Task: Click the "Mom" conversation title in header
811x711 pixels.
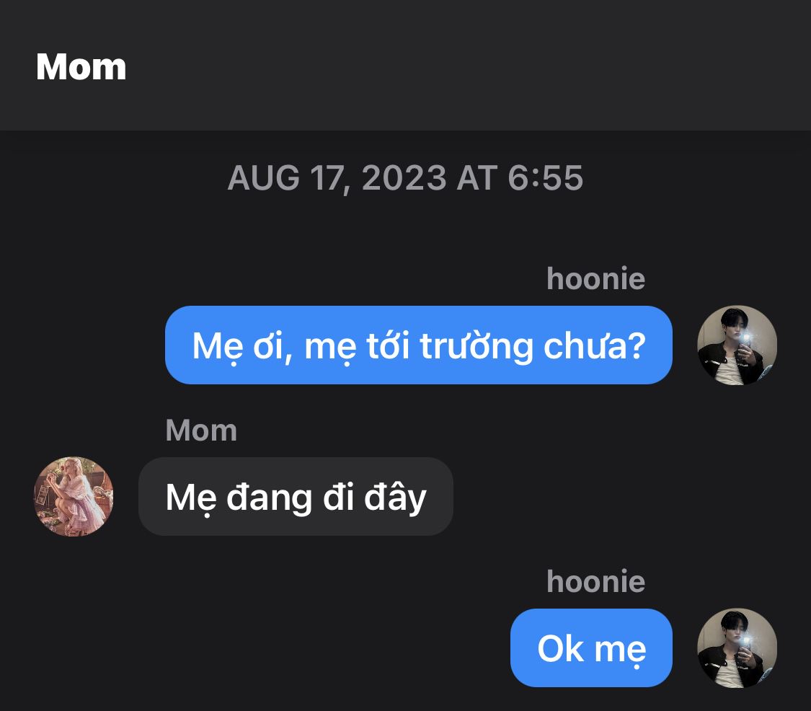Action: pos(81,67)
